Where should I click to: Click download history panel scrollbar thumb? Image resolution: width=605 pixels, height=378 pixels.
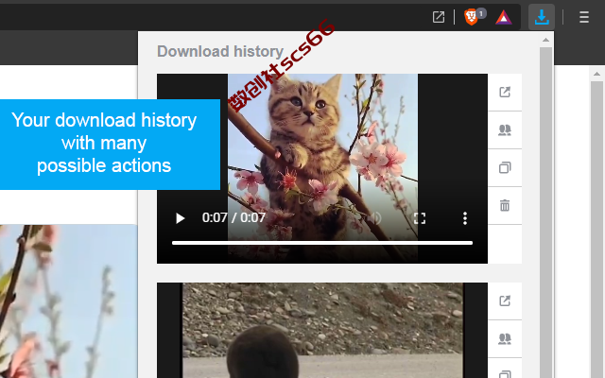point(545,212)
